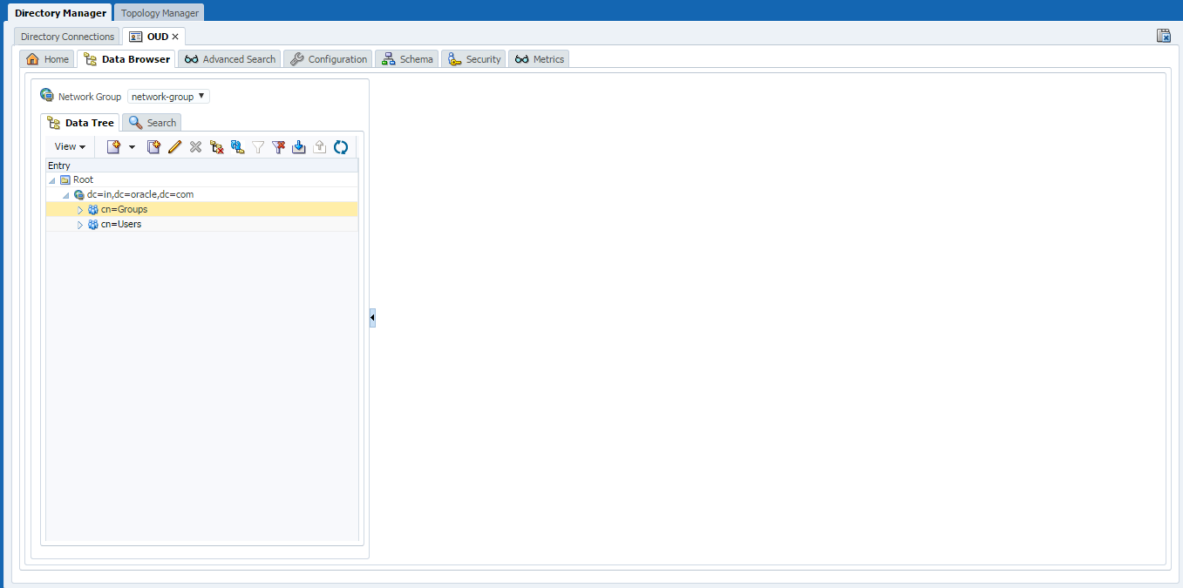Click the Create Like entry icon
This screenshot has width=1183, height=588.
[153, 147]
